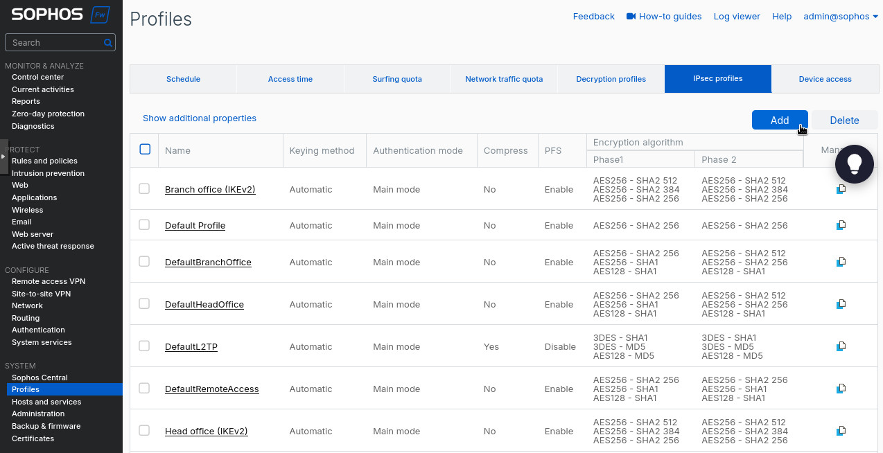
Task: Clone the Branch office (IKEv2) profile icon
Action: 841,189
